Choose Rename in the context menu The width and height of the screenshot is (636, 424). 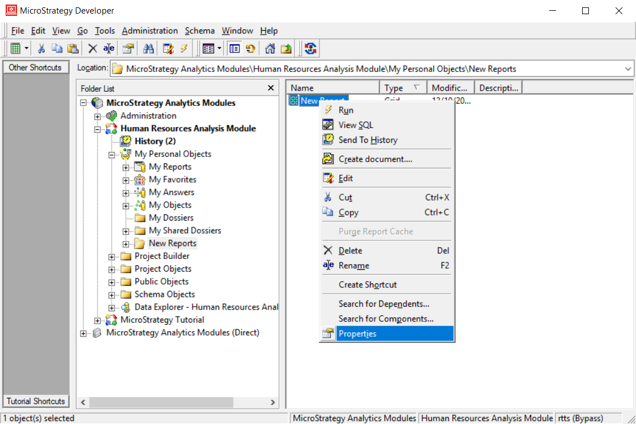(387, 265)
